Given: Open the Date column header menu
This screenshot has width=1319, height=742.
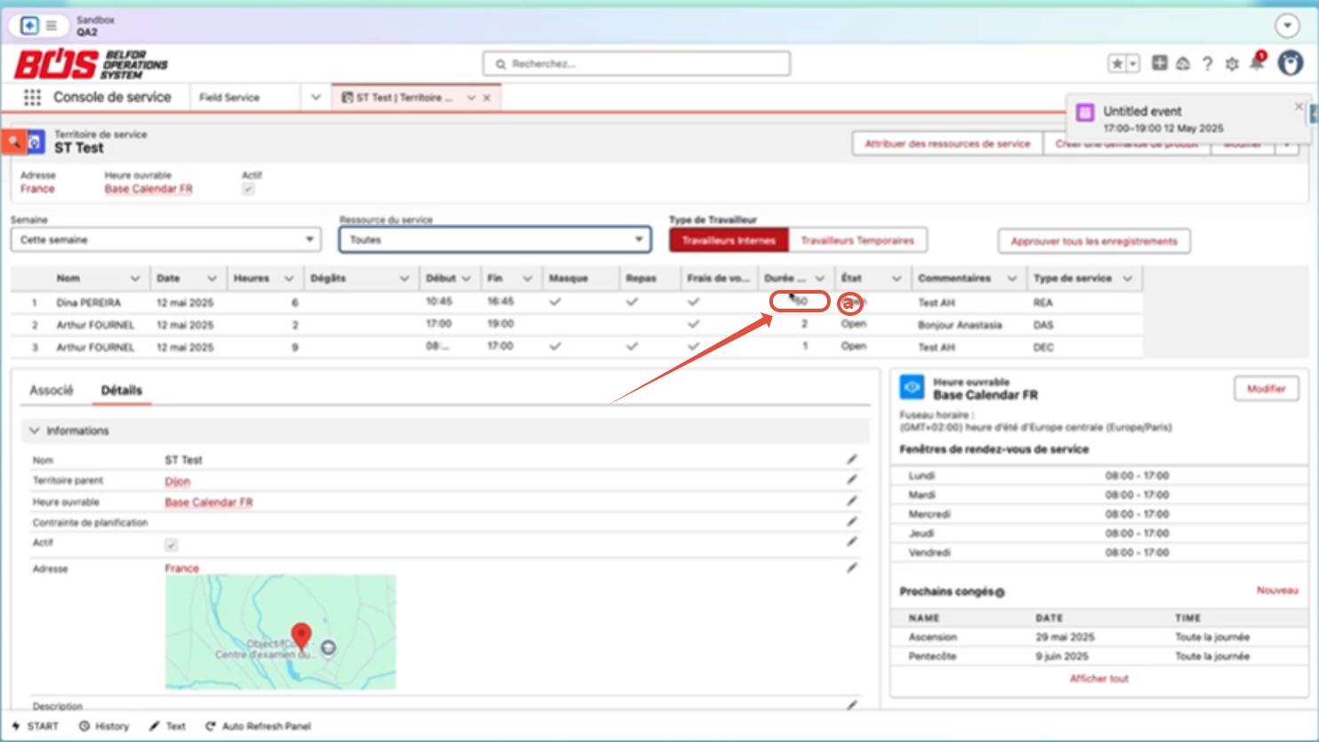Looking at the screenshot, I should pos(212,278).
